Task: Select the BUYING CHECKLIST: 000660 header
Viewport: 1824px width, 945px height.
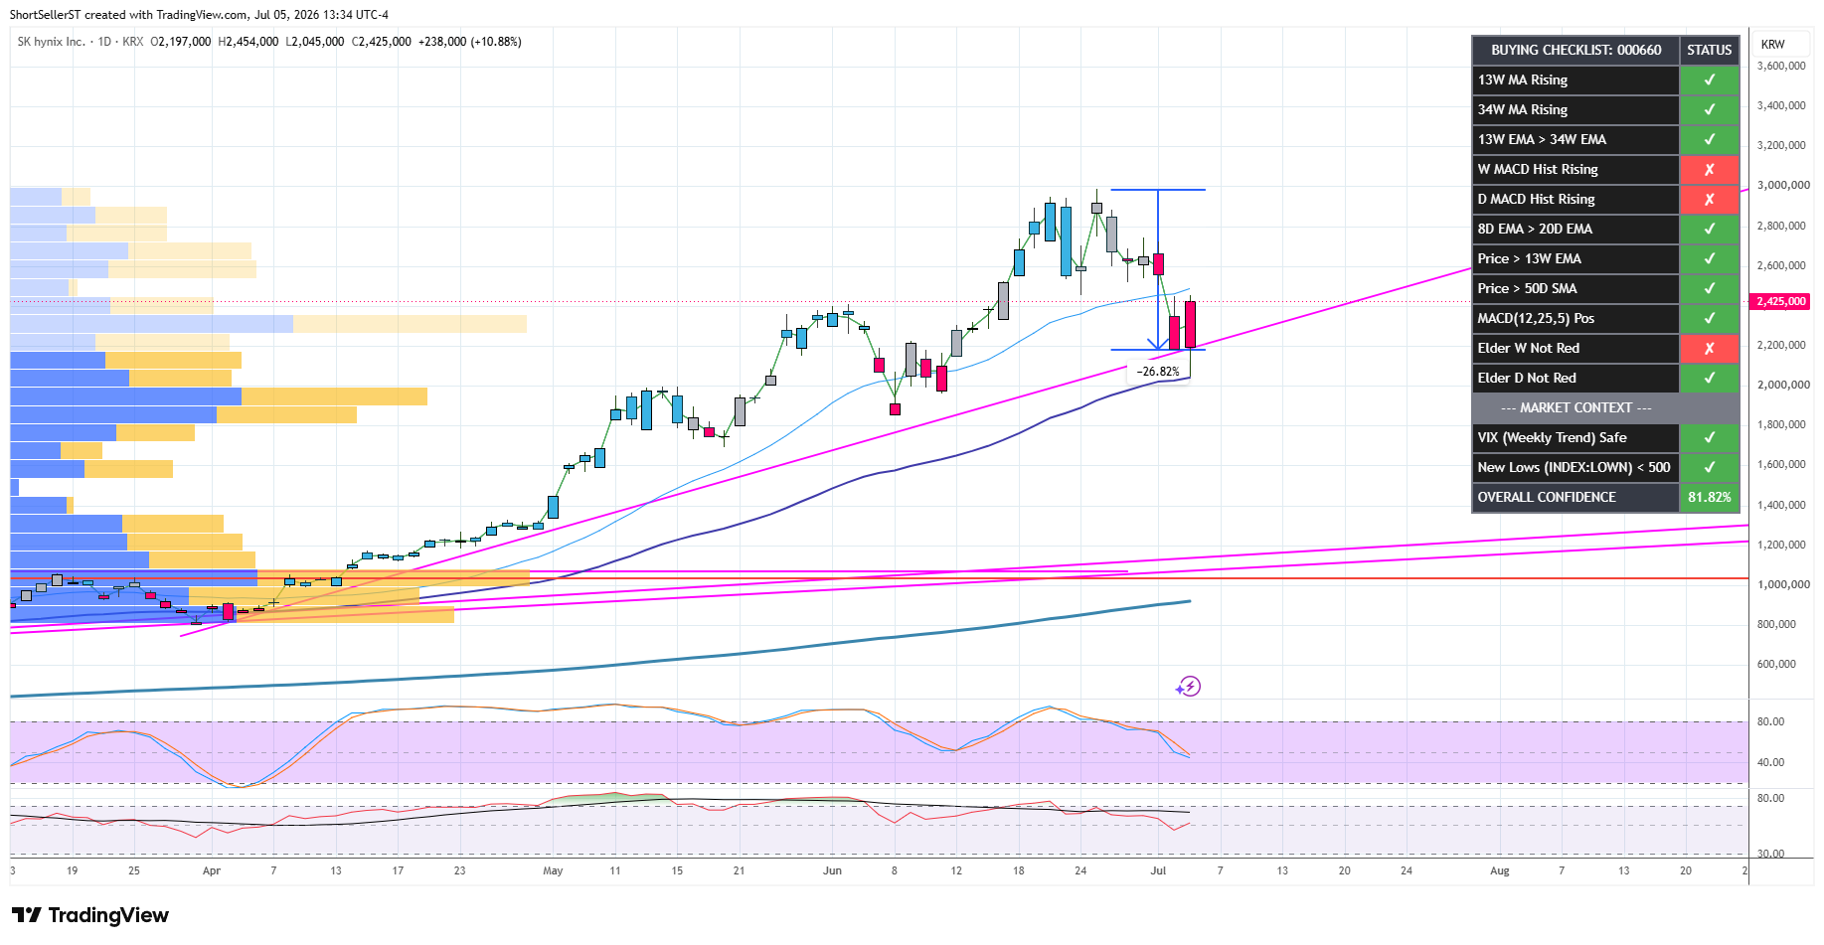Action: click(x=1575, y=50)
